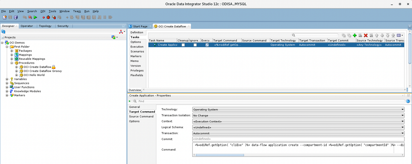Open the Technology dropdown

tap(298, 109)
